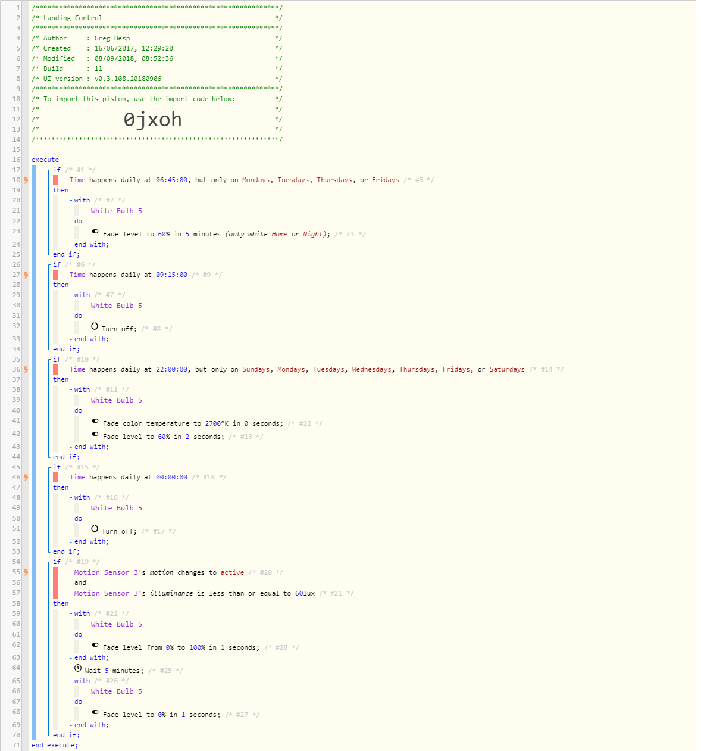Click the fade icon before 'Fade level to 60% in 5 minutes'
The image size is (701, 751).
pos(95,232)
